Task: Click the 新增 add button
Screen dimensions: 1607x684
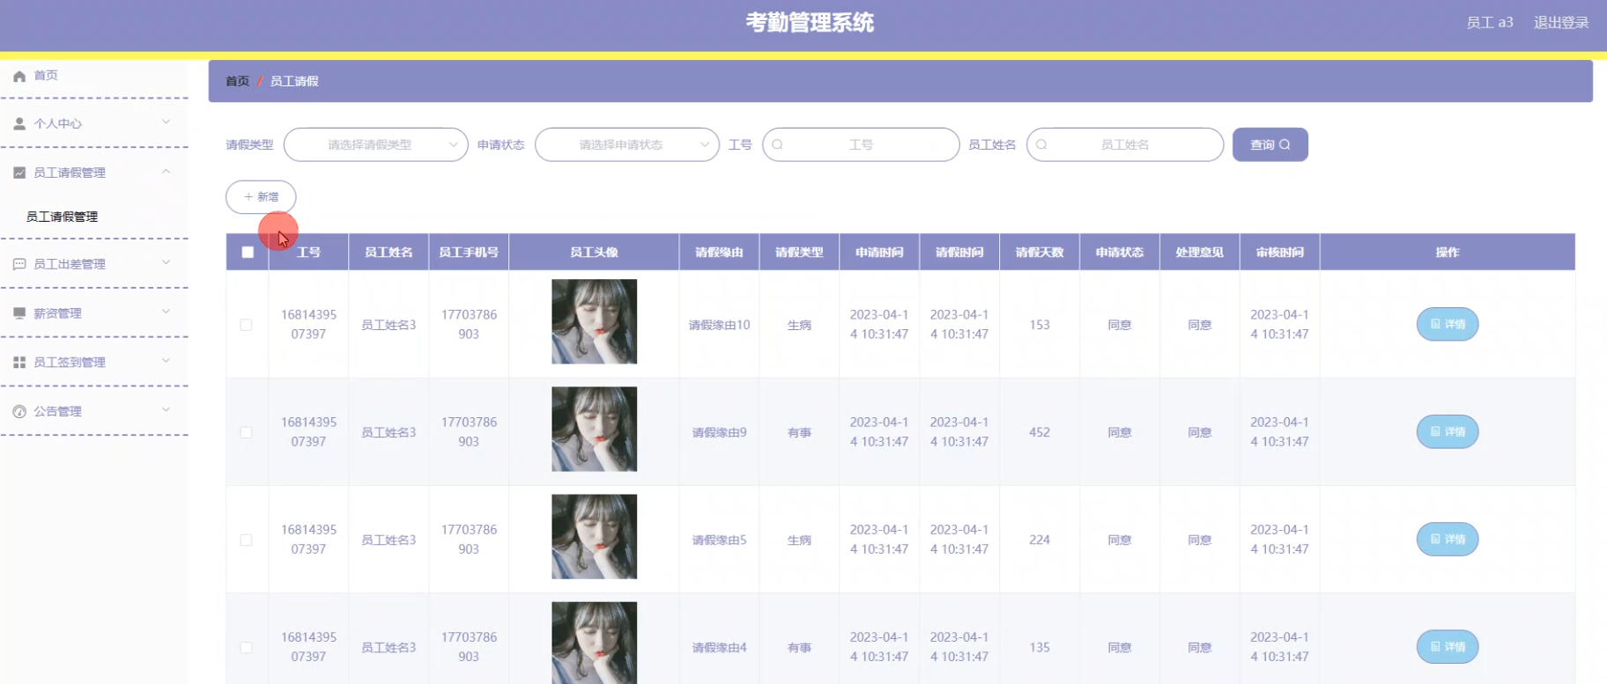Action: [x=261, y=197]
